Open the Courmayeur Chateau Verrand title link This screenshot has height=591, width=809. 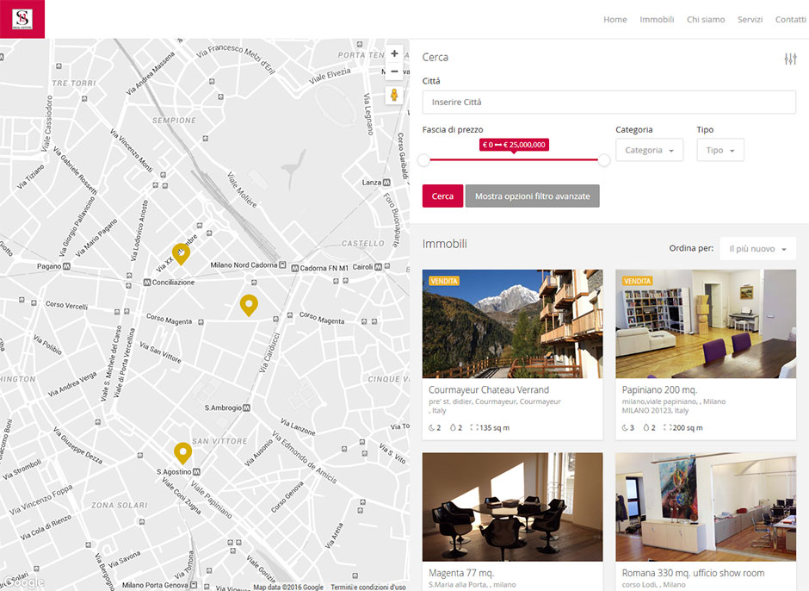point(489,389)
